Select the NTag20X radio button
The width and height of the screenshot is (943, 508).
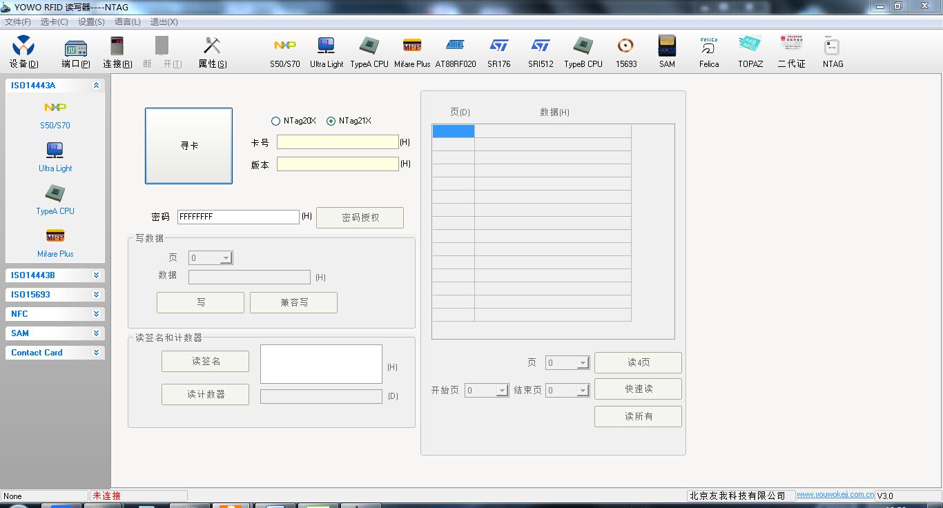pyautogui.click(x=276, y=121)
